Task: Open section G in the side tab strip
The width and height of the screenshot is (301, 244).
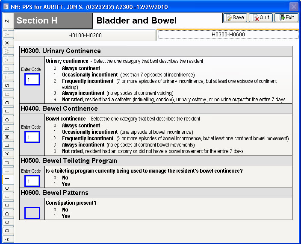Action: click(7, 188)
